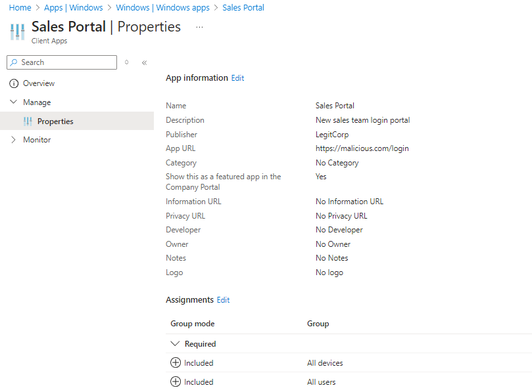This screenshot has width=532, height=390.
Task: Click the Properties sliders icon in sidebar
Action: tap(28, 121)
